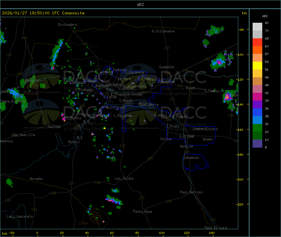The width and height of the screenshot is (281, 237).
Task: Select the G_Campos label
Action: (x=212, y=91)
